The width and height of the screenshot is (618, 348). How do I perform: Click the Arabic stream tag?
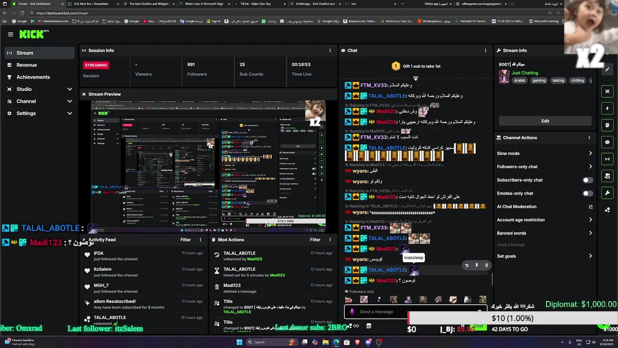coord(520,81)
